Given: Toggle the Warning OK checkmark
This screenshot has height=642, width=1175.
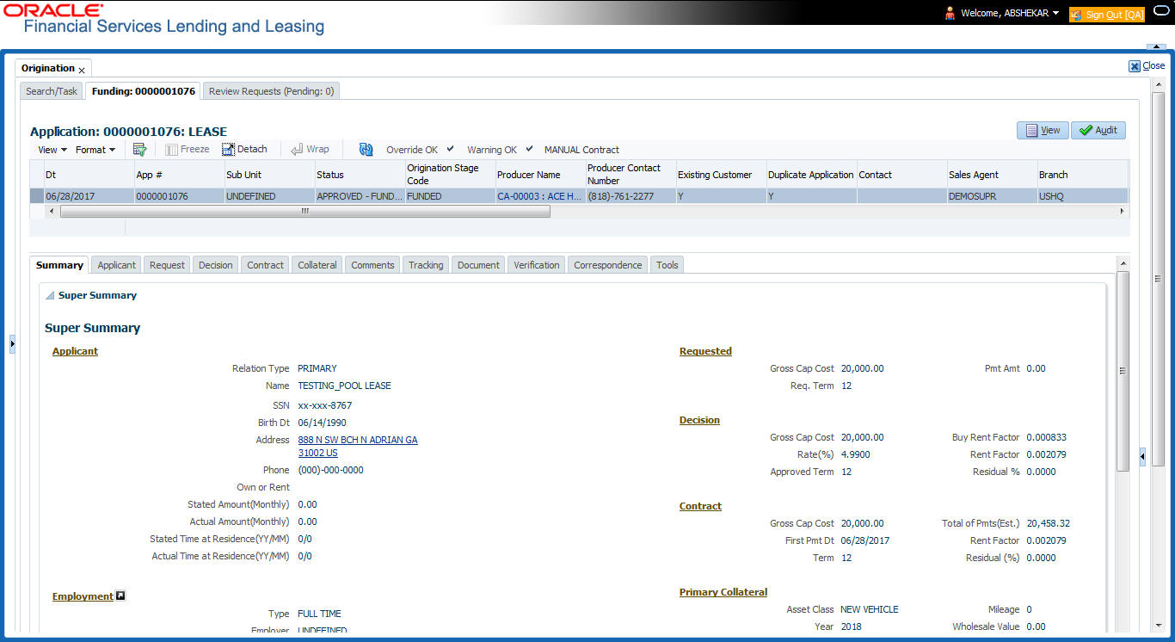Looking at the screenshot, I should (x=529, y=149).
